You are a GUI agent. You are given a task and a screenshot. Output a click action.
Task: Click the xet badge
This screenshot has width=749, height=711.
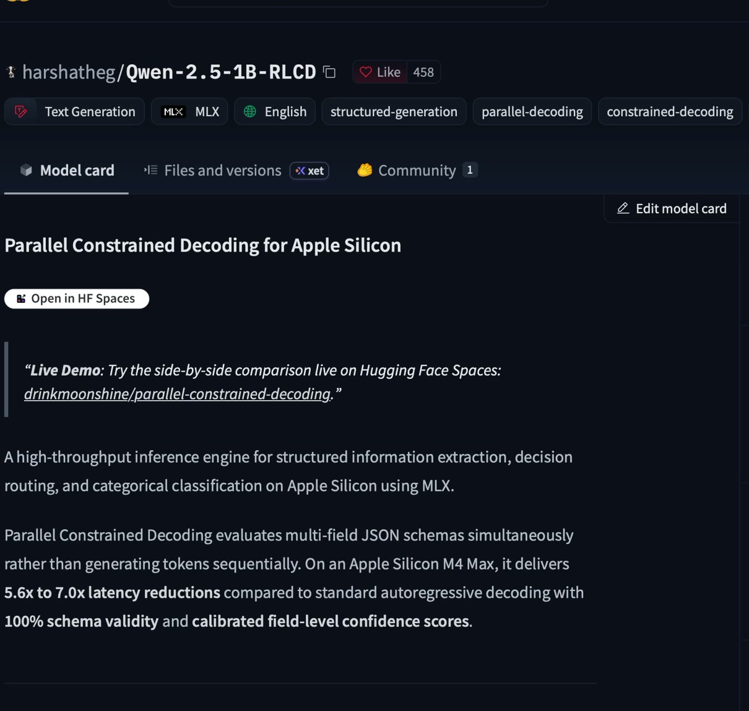309,171
